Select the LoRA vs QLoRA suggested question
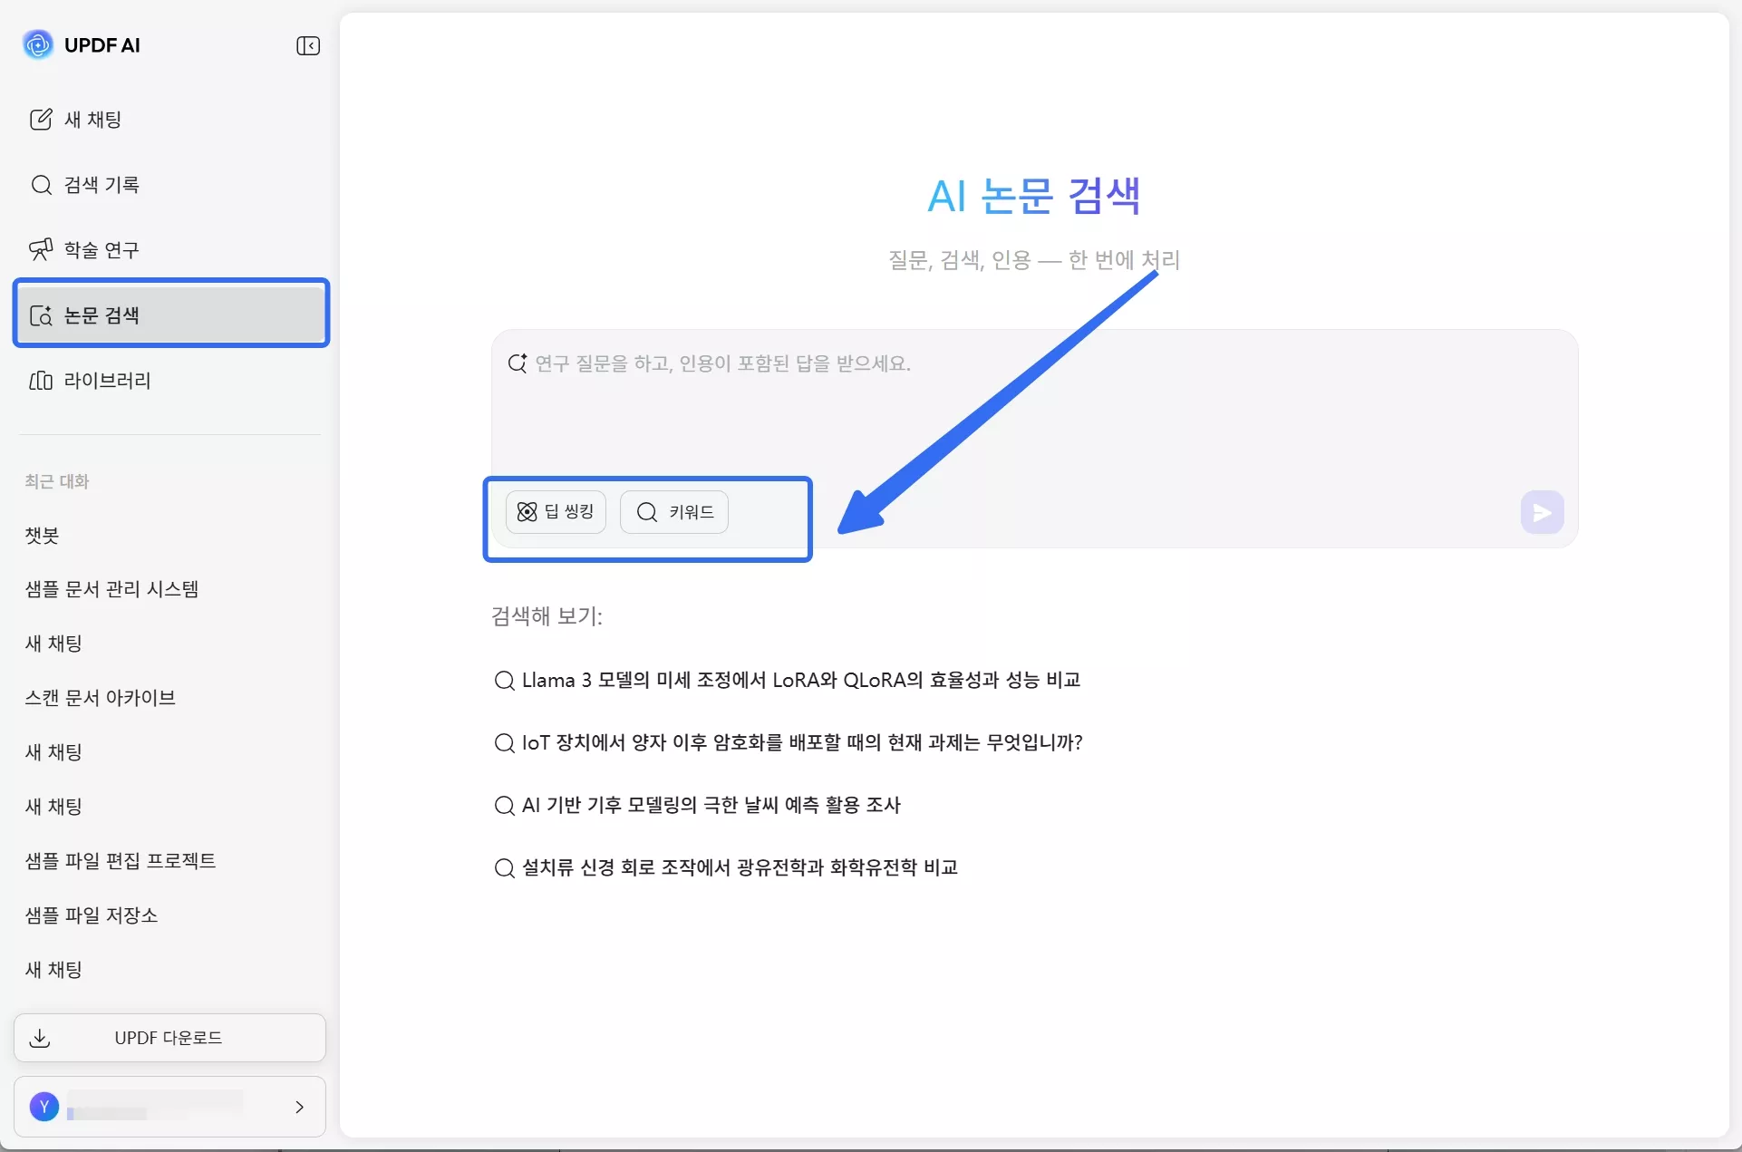Screen dimensions: 1742x1152 coord(800,680)
